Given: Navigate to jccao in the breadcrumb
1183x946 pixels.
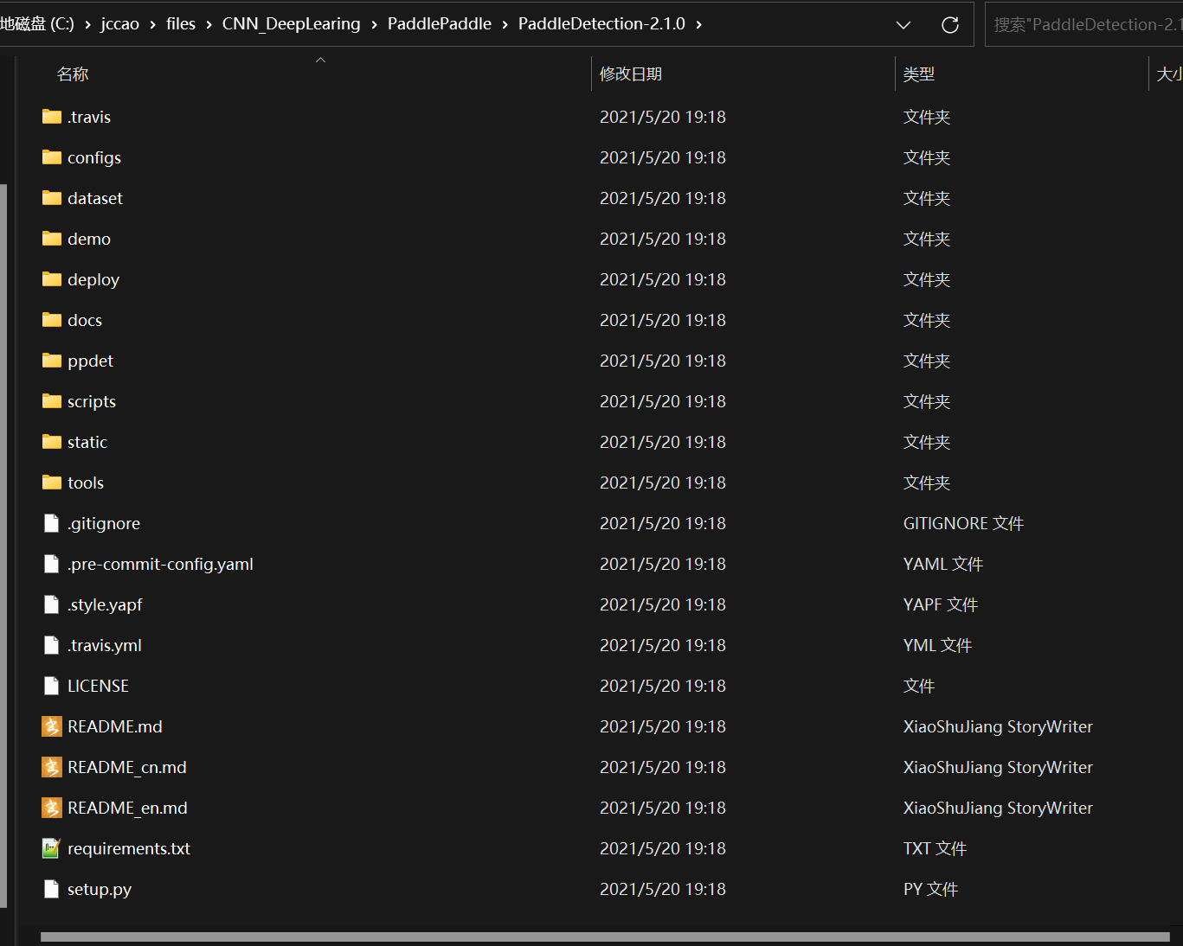Looking at the screenshot, I should [120, 24].
